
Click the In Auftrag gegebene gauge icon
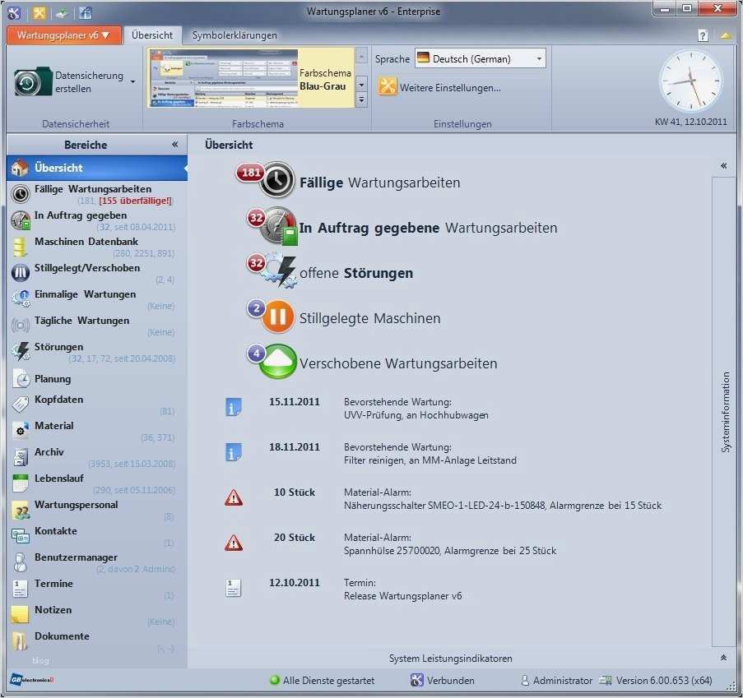(280, 226)
